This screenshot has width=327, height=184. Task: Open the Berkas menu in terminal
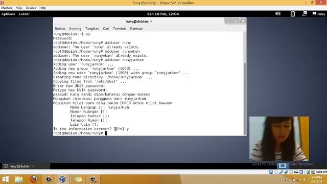coord(60,29)
